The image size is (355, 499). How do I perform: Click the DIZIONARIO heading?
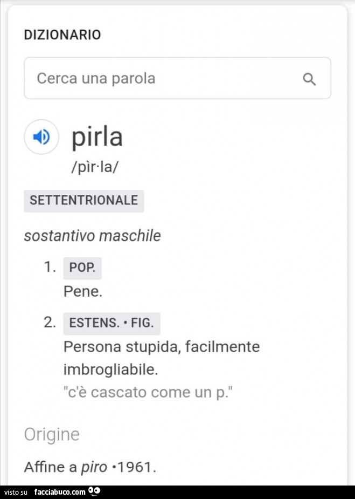pos(62,35)
